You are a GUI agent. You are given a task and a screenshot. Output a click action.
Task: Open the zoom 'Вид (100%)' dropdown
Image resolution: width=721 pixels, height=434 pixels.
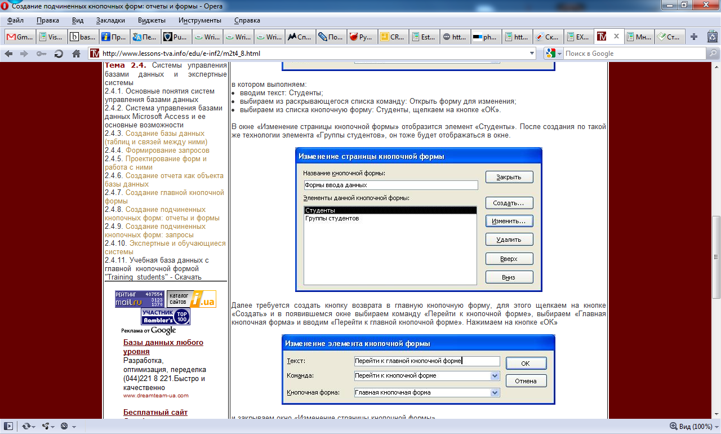point(693,426)
